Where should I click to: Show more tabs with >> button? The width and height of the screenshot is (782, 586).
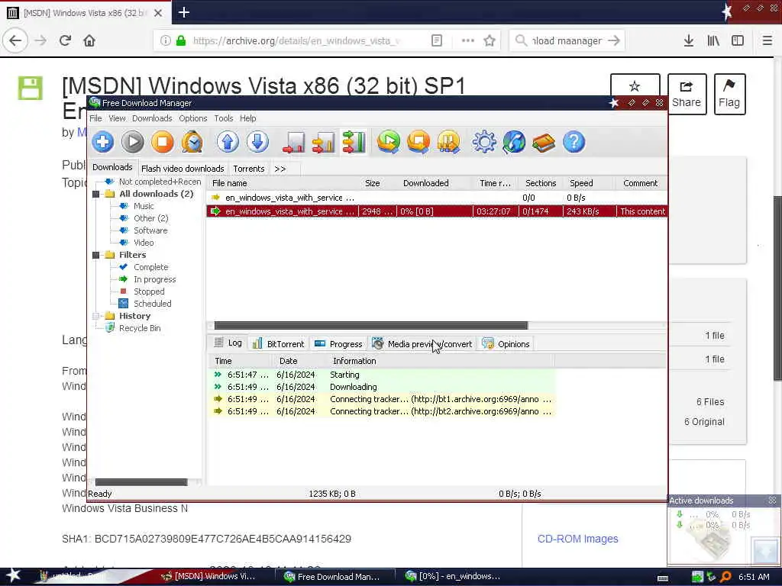tap(280, 169)
